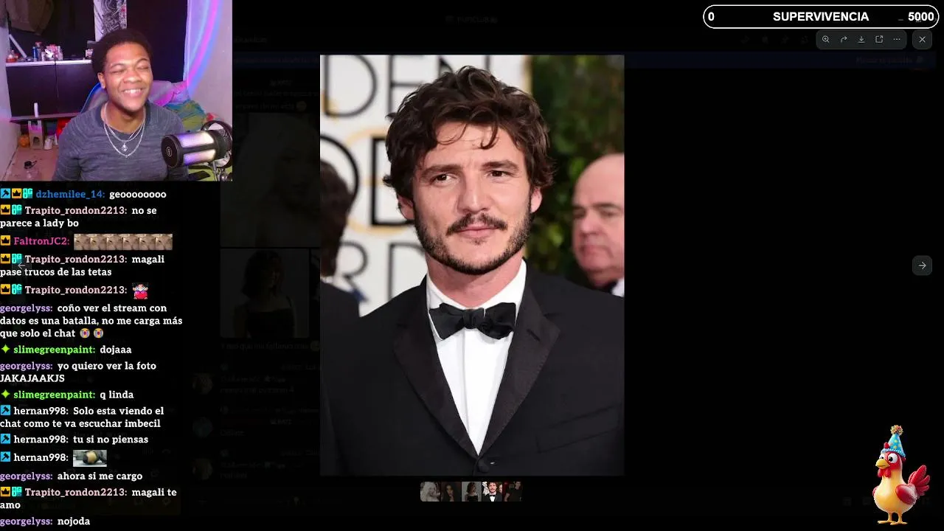The width and height of the screenshot is (944, 531).
Task: Click the chat message "no se parece a lady bo"
Action: [x=78, y=217]
